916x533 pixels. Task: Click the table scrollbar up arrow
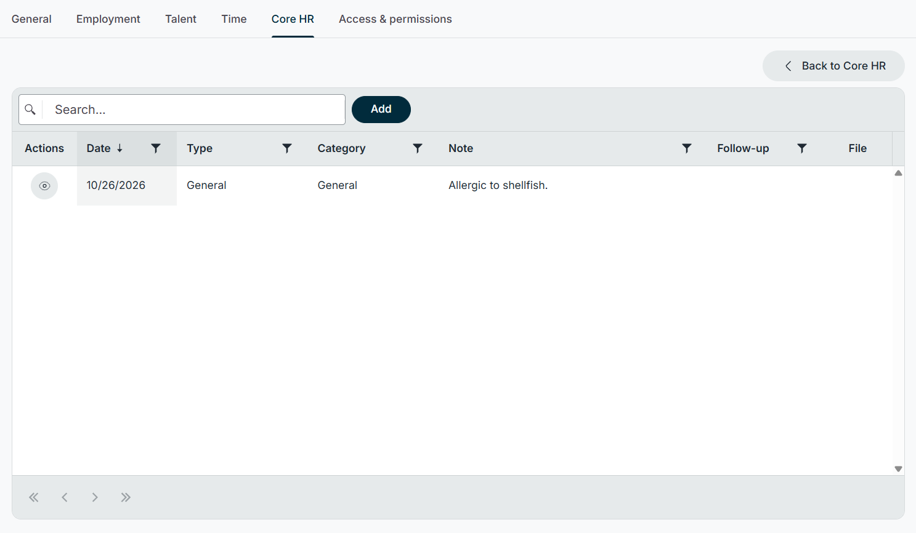click(899, 173)
